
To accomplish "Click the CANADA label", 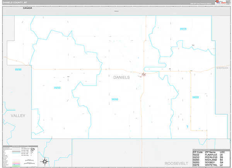I will (27, 8).
